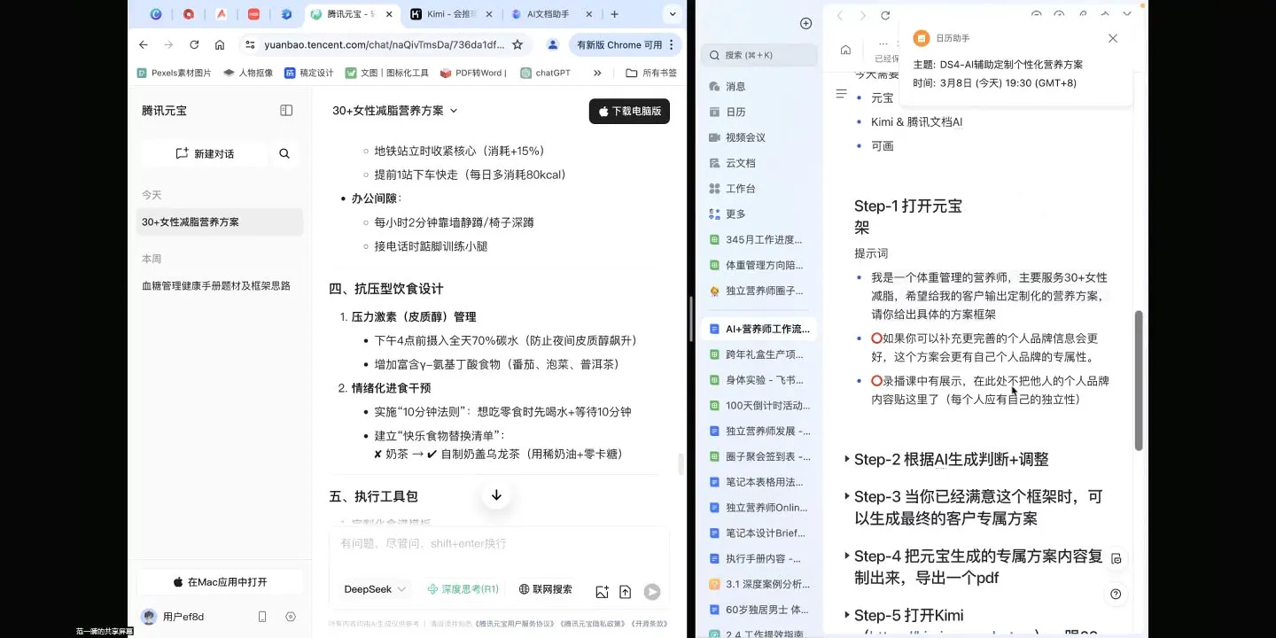Screen dimensions: 1276x638
Task: Click the file upload icon in chat input
Action: coord(626,590)
